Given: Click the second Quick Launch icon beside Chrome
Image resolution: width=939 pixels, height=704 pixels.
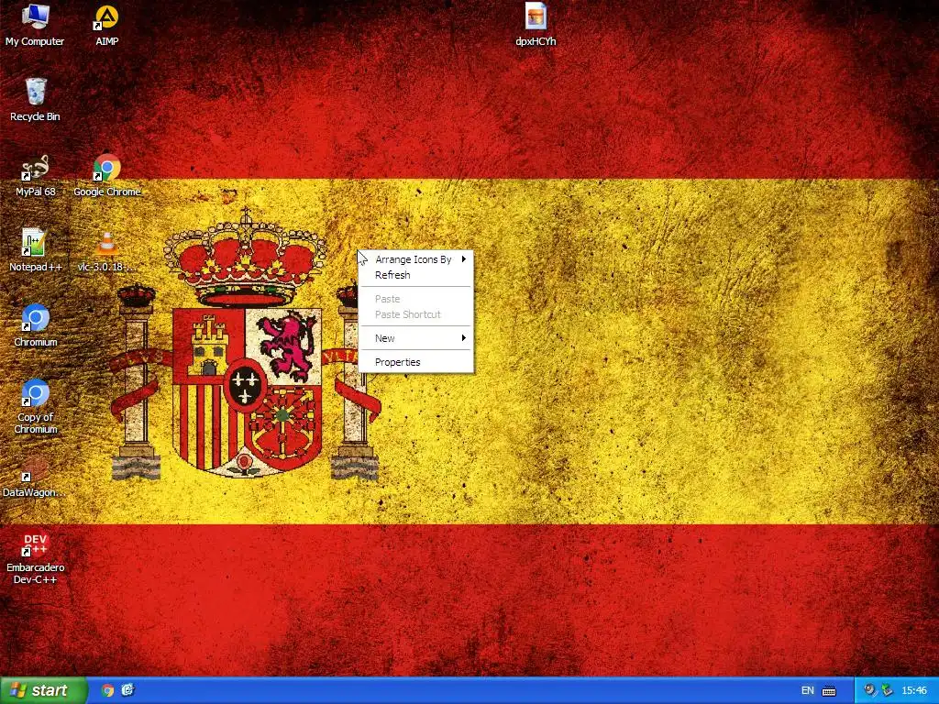Looking at the screenshot, I should pos(127,690).
